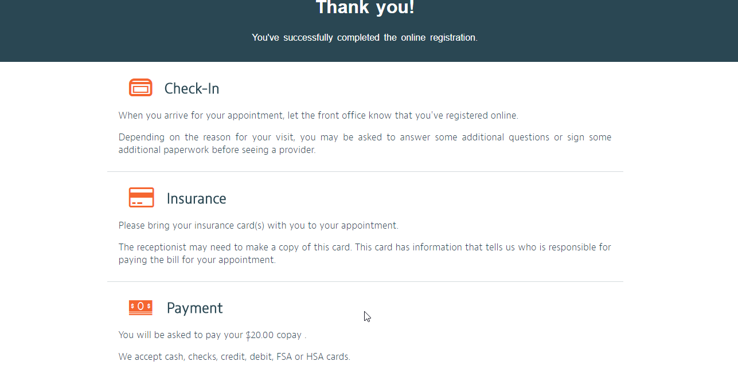Click the accepted payment methods line
The image size is (738, 365).
234,356
